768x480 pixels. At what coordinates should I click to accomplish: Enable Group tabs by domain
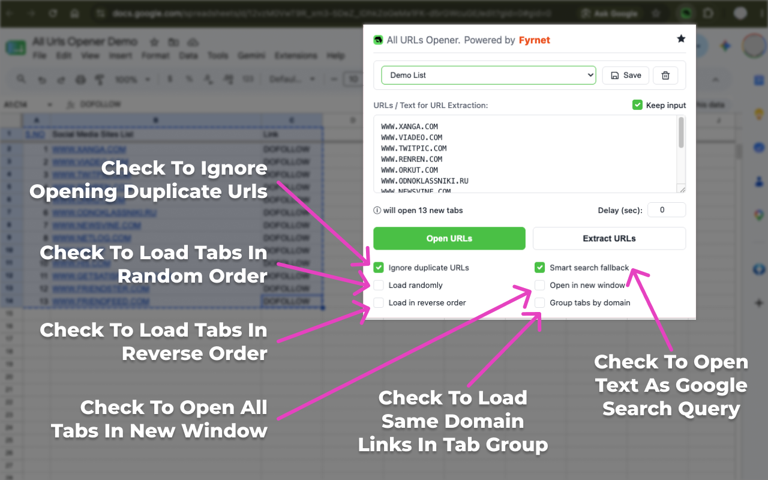tap(540, 302)
